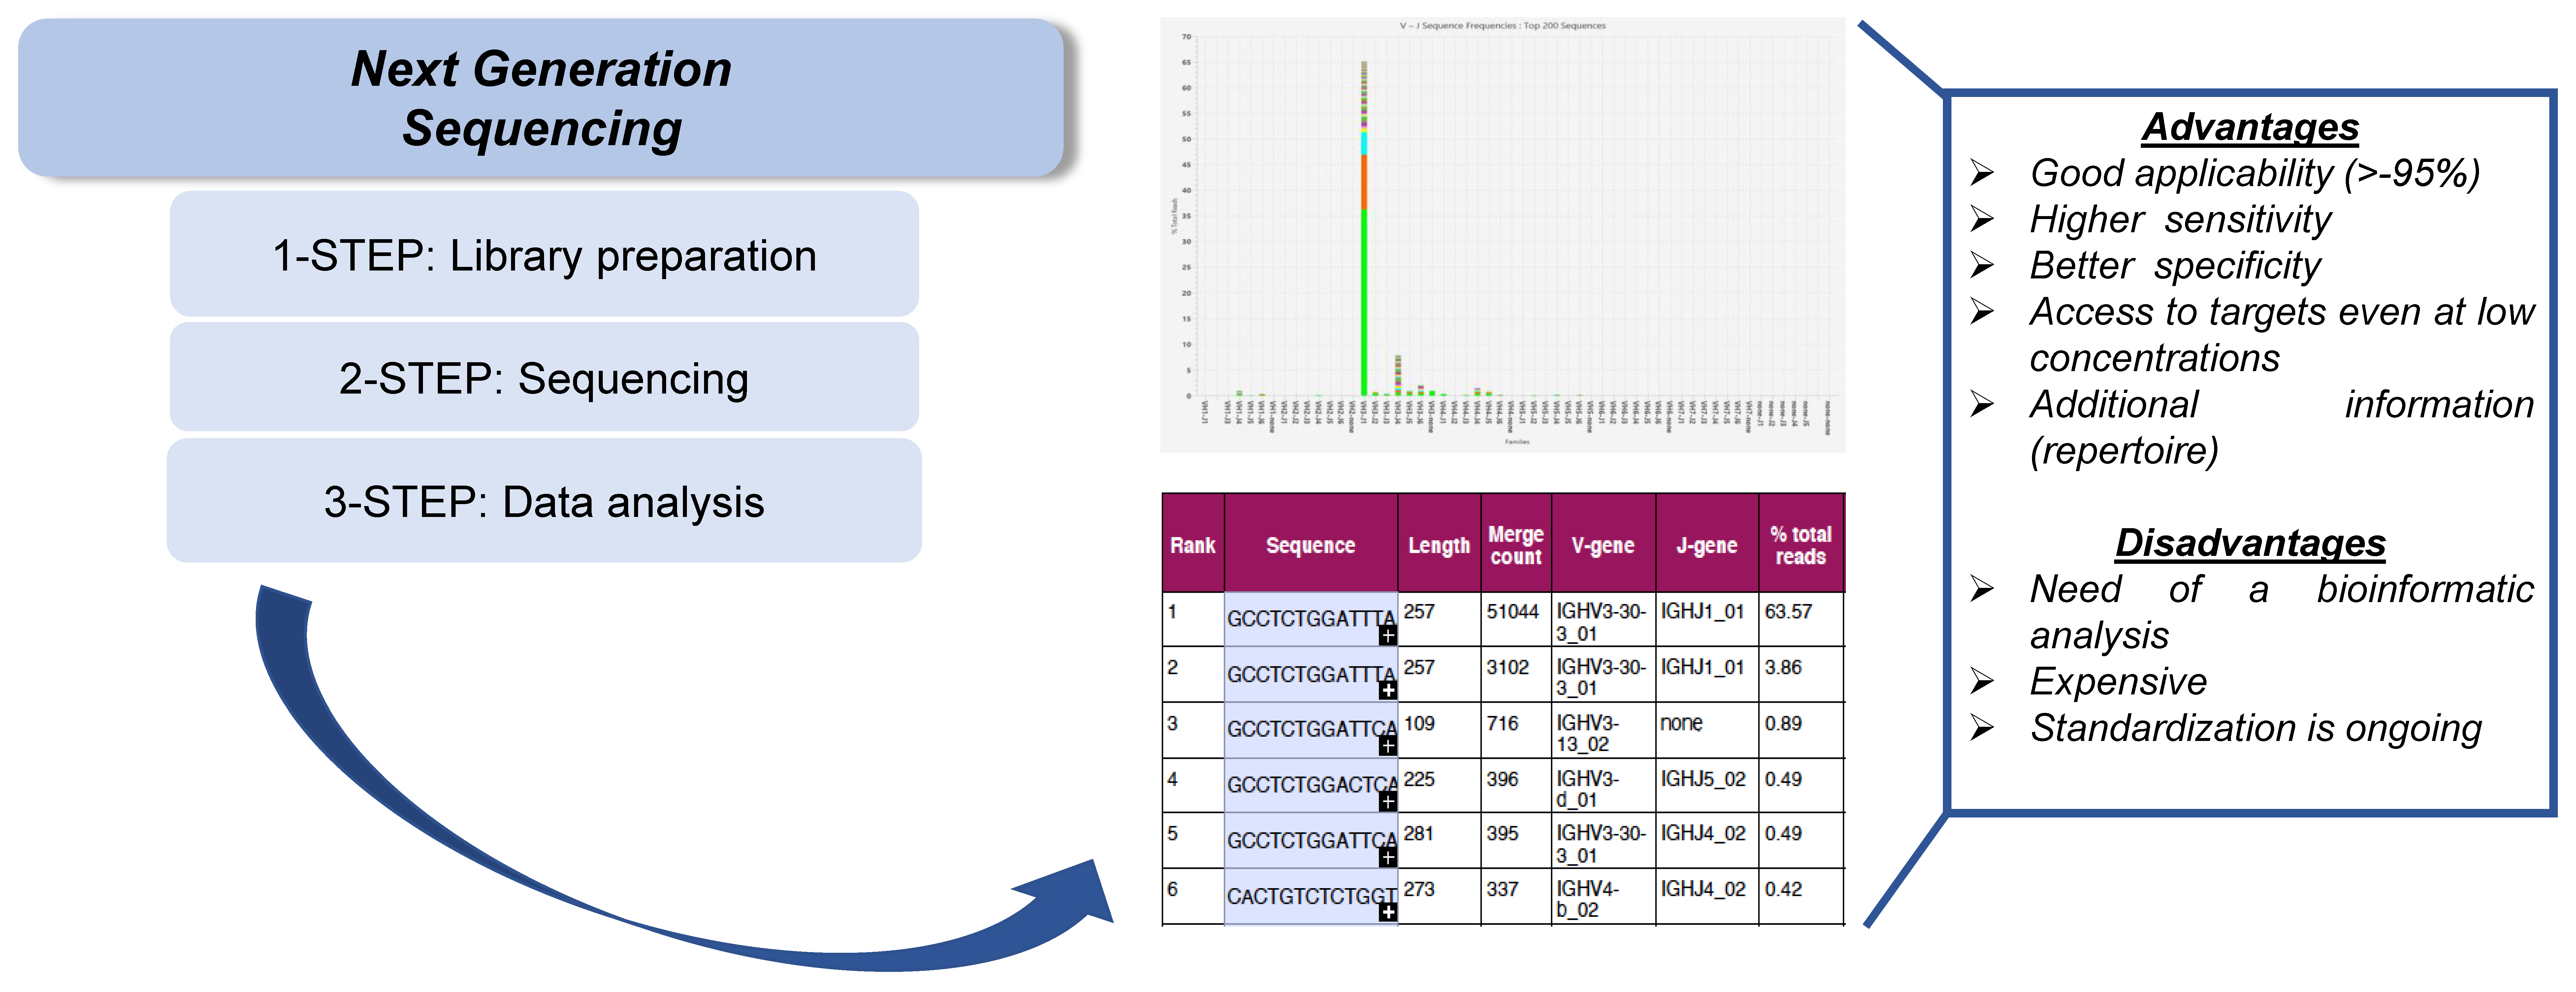Image resolution: width=2576 pixels, height=992 pixels.
Task: Click the orange segment of tallest bar
Action: [x=1364, y=182]
